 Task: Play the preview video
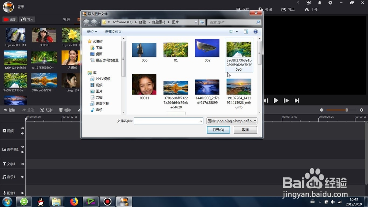tap(276, 101)
